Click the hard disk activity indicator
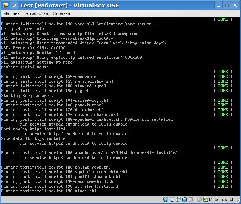 click(166, 200)
